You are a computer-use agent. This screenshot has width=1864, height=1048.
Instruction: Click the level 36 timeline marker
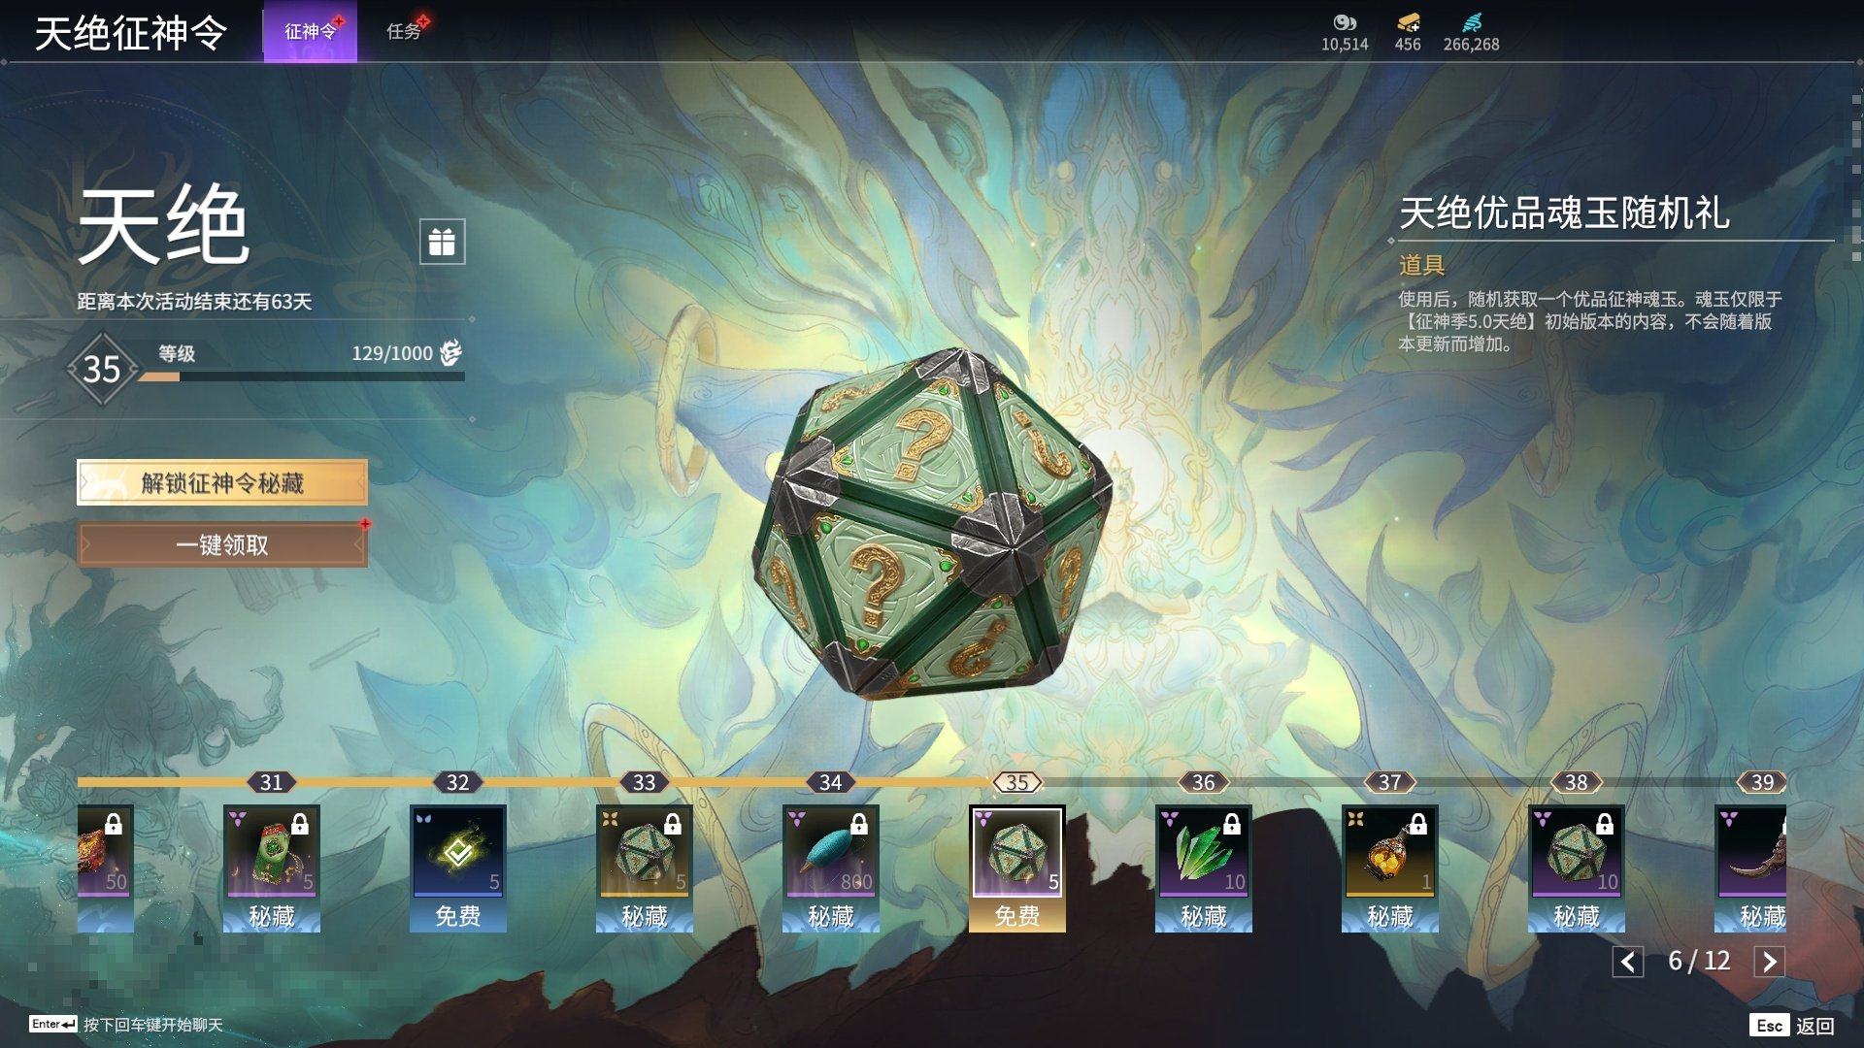point(1203,782)
